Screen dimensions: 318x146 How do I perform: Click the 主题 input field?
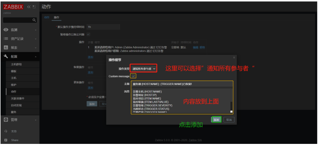point(182,84)
